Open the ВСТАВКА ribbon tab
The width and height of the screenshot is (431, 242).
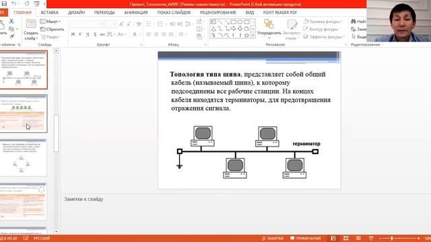click(49, 12)
